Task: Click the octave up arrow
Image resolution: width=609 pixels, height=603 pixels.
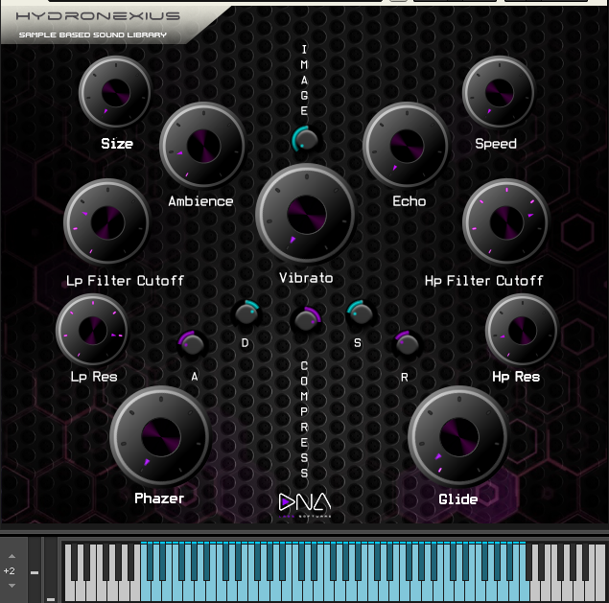Action: coord(12,556)
